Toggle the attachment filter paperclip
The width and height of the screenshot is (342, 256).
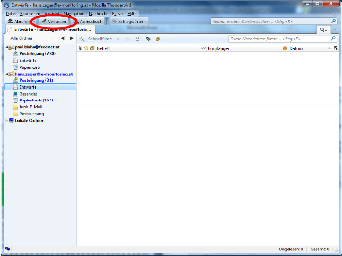(x=158, y=39)
